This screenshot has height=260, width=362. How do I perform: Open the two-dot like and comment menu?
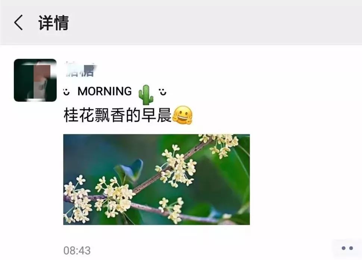[347, 248]
